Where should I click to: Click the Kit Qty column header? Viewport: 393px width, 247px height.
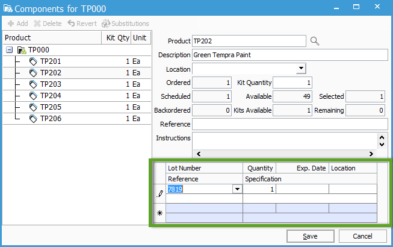(x=116, y=37)
